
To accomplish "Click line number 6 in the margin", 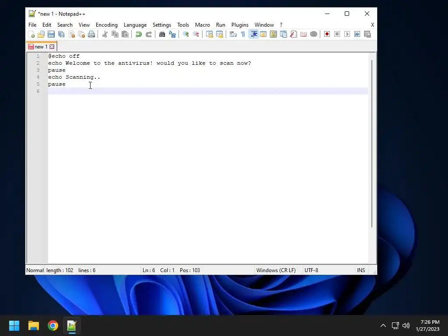I will coord(38,91).
